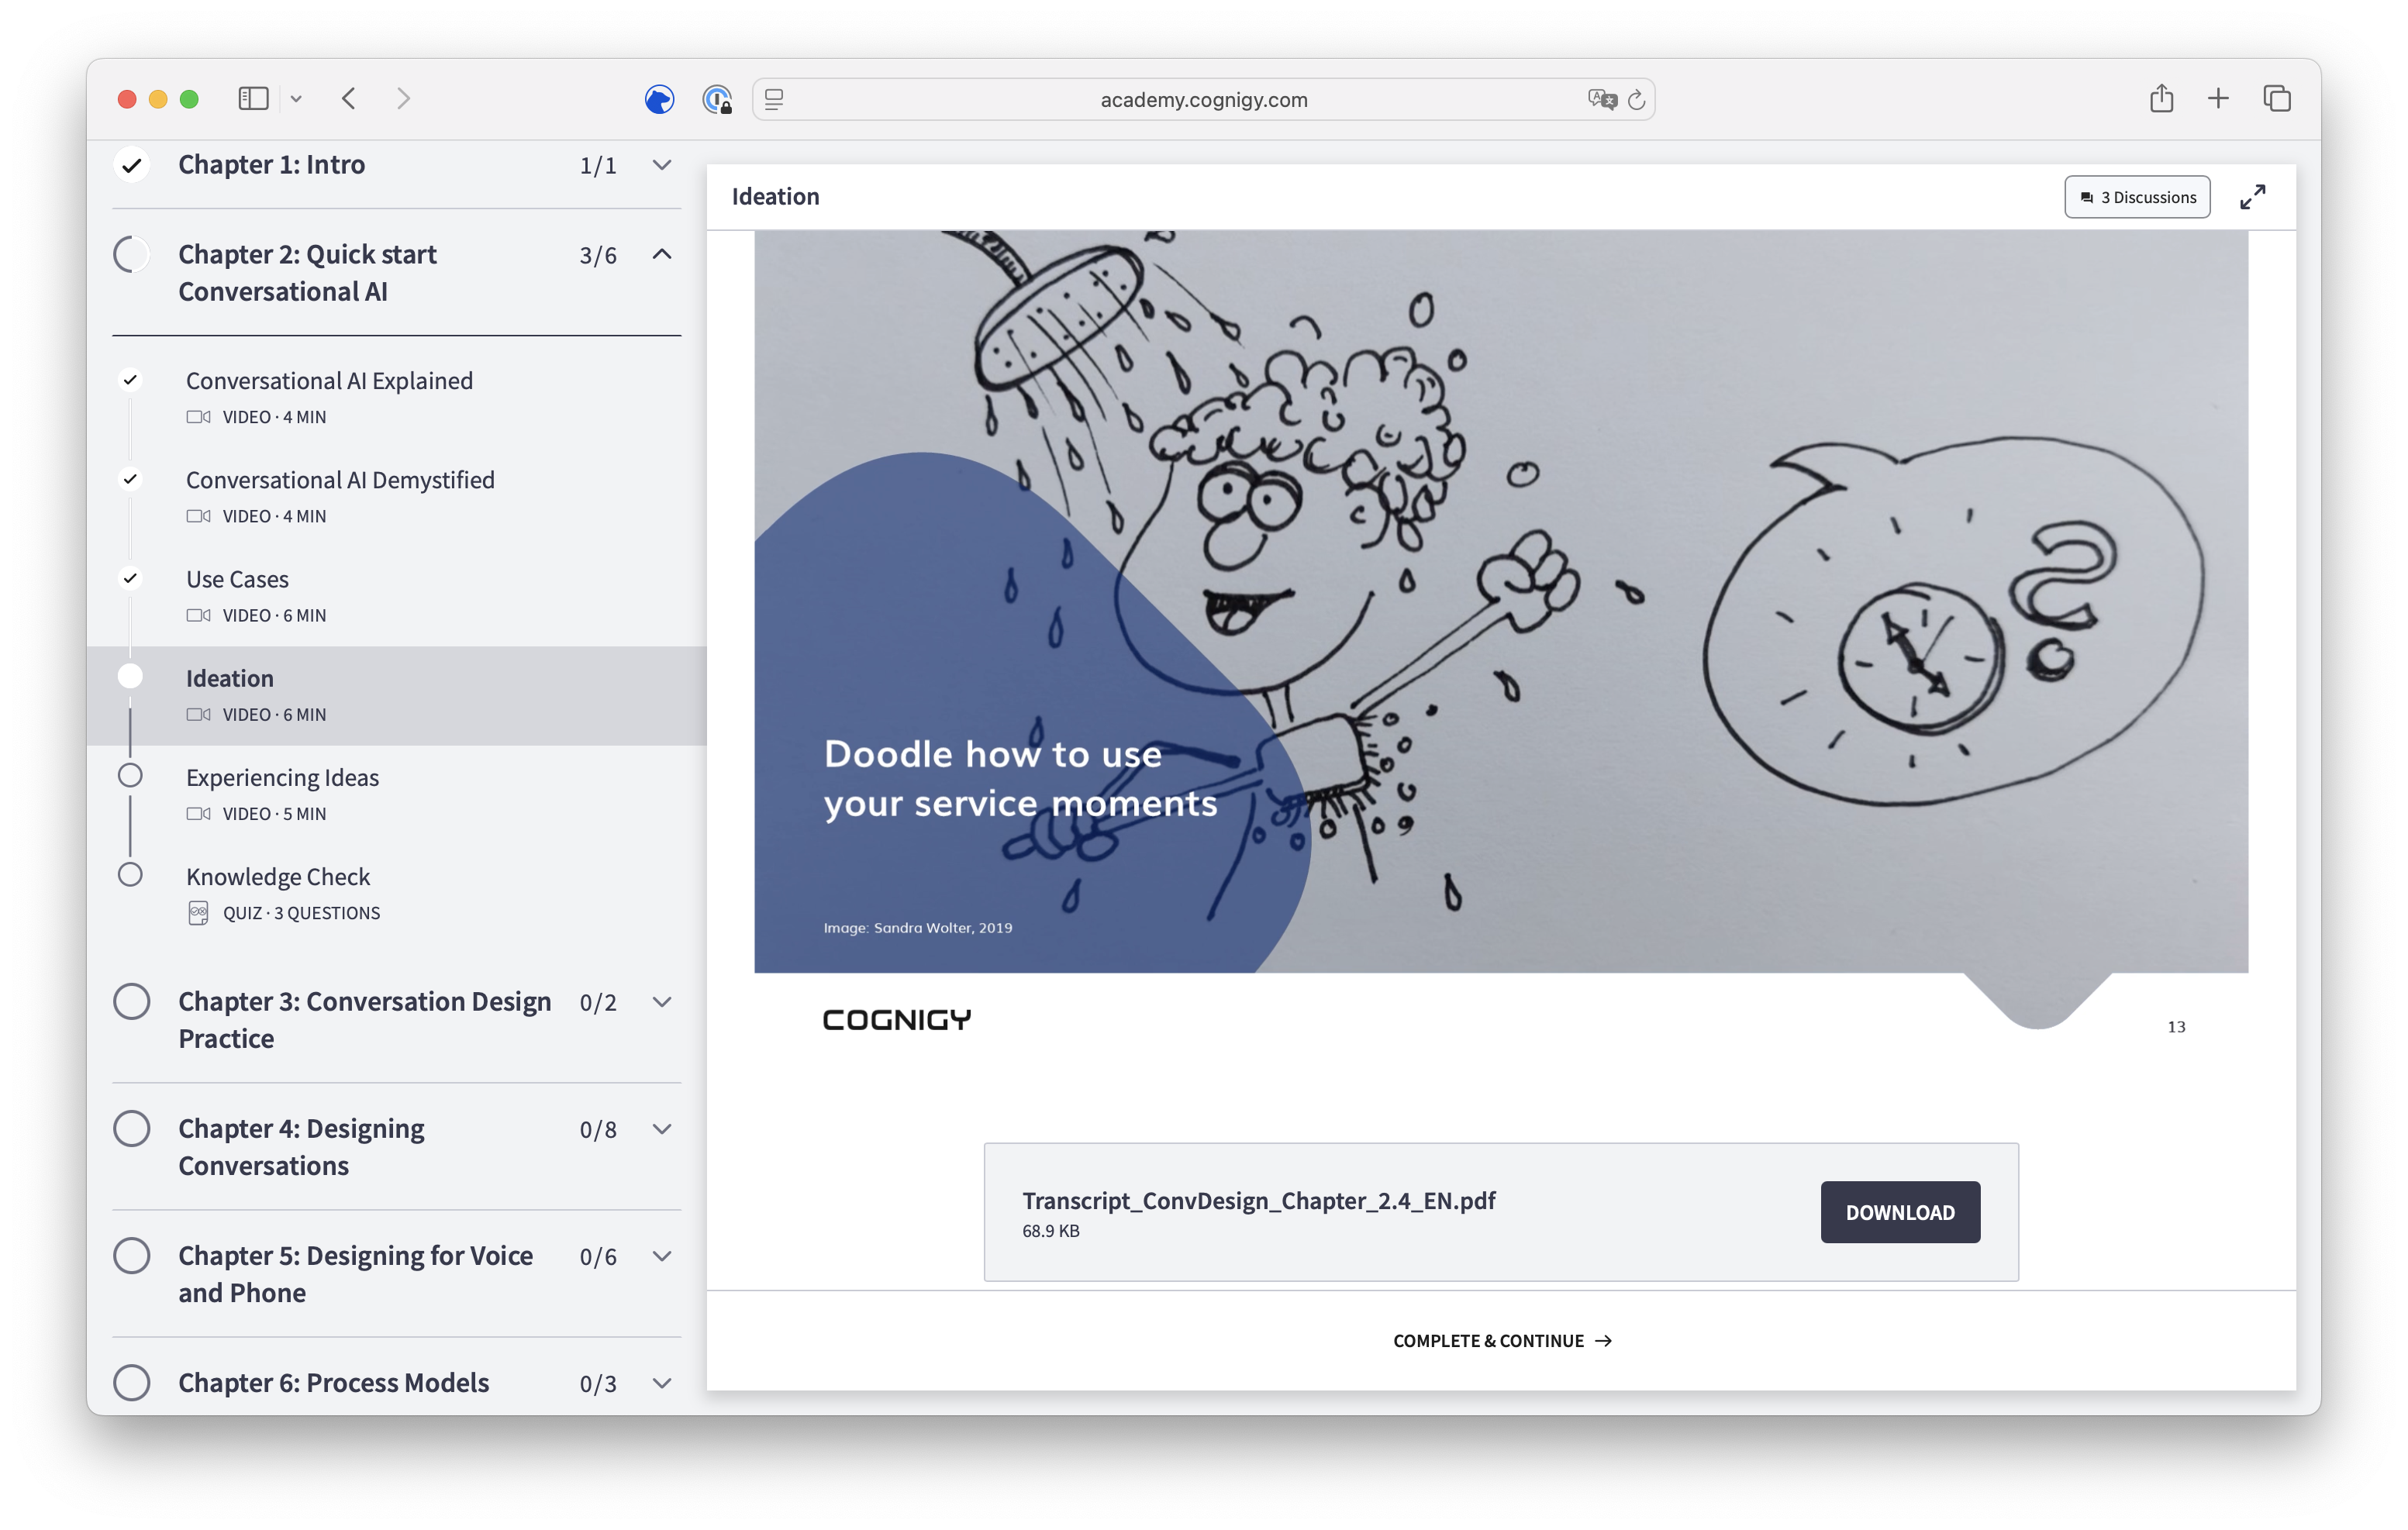Click the Chapter 5 progress circle

coord(131,1255)
